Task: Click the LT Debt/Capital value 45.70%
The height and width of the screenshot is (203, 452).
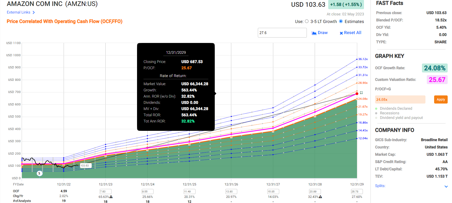Action: [x=441, y=169]
